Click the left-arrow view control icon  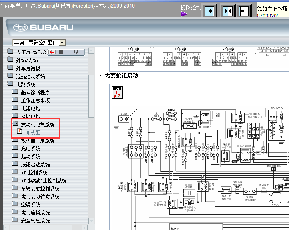[x=244, y=11]
